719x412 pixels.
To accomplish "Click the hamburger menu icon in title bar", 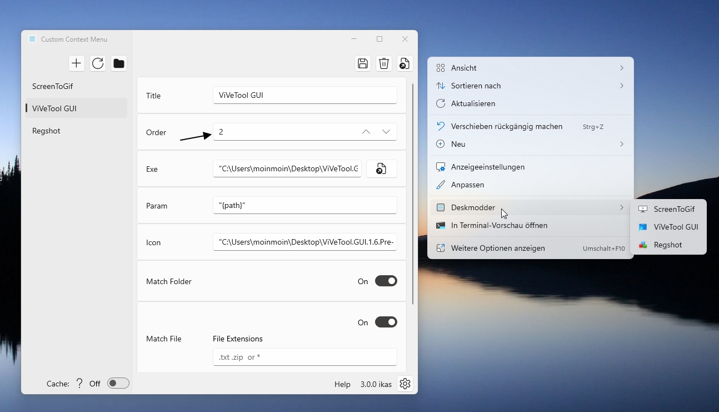I will point(32,39).
